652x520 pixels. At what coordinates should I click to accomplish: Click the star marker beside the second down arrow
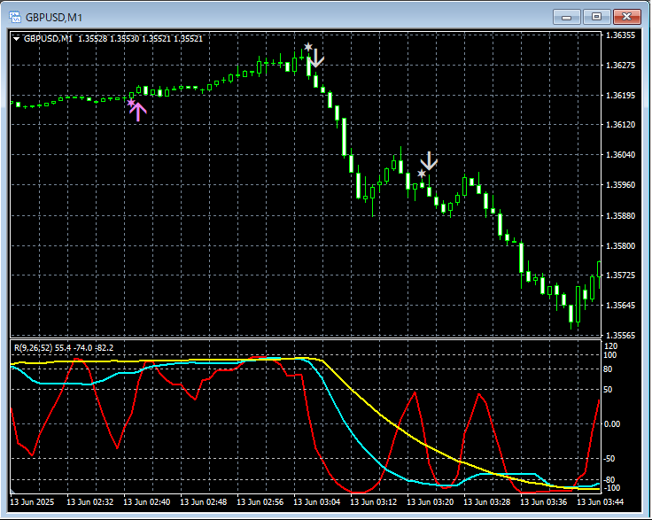click(x=421, y=174)
